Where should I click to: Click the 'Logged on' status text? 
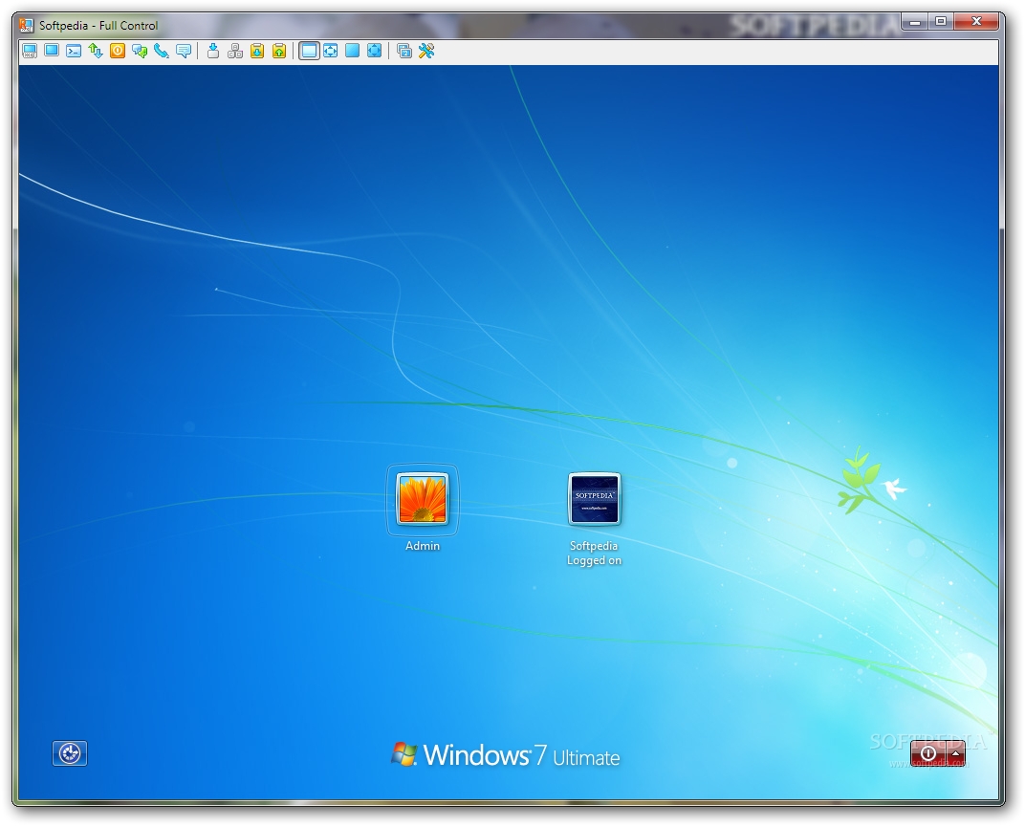pyautogui.click(x=594, y=560)
